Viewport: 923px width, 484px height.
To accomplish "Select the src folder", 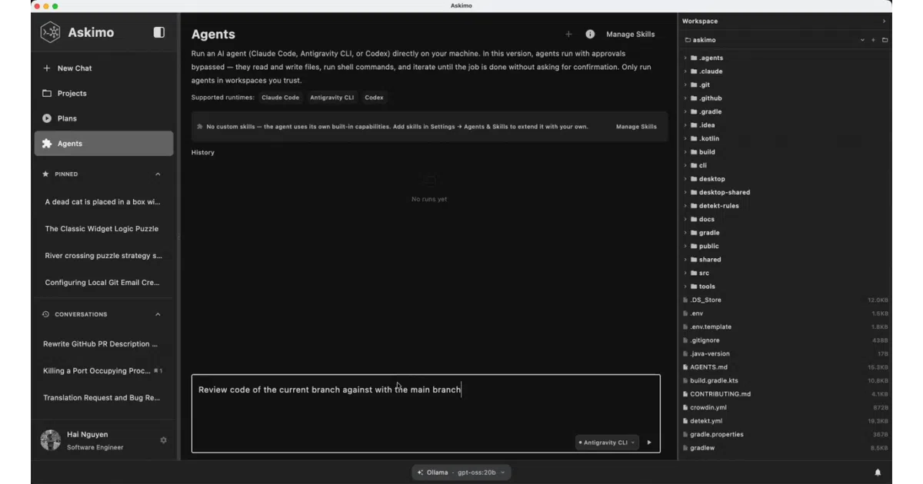I will pos(785,273).
